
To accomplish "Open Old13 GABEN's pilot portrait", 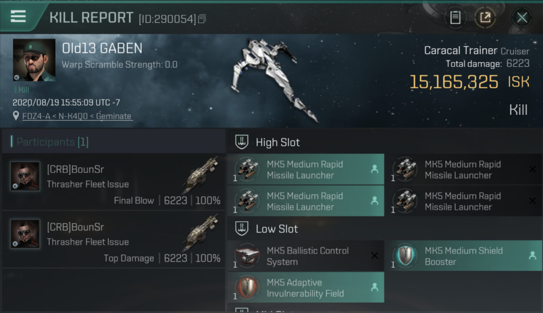I will click(34, 60).
